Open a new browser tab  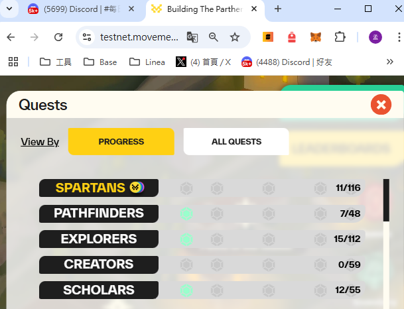click(278, 9)
